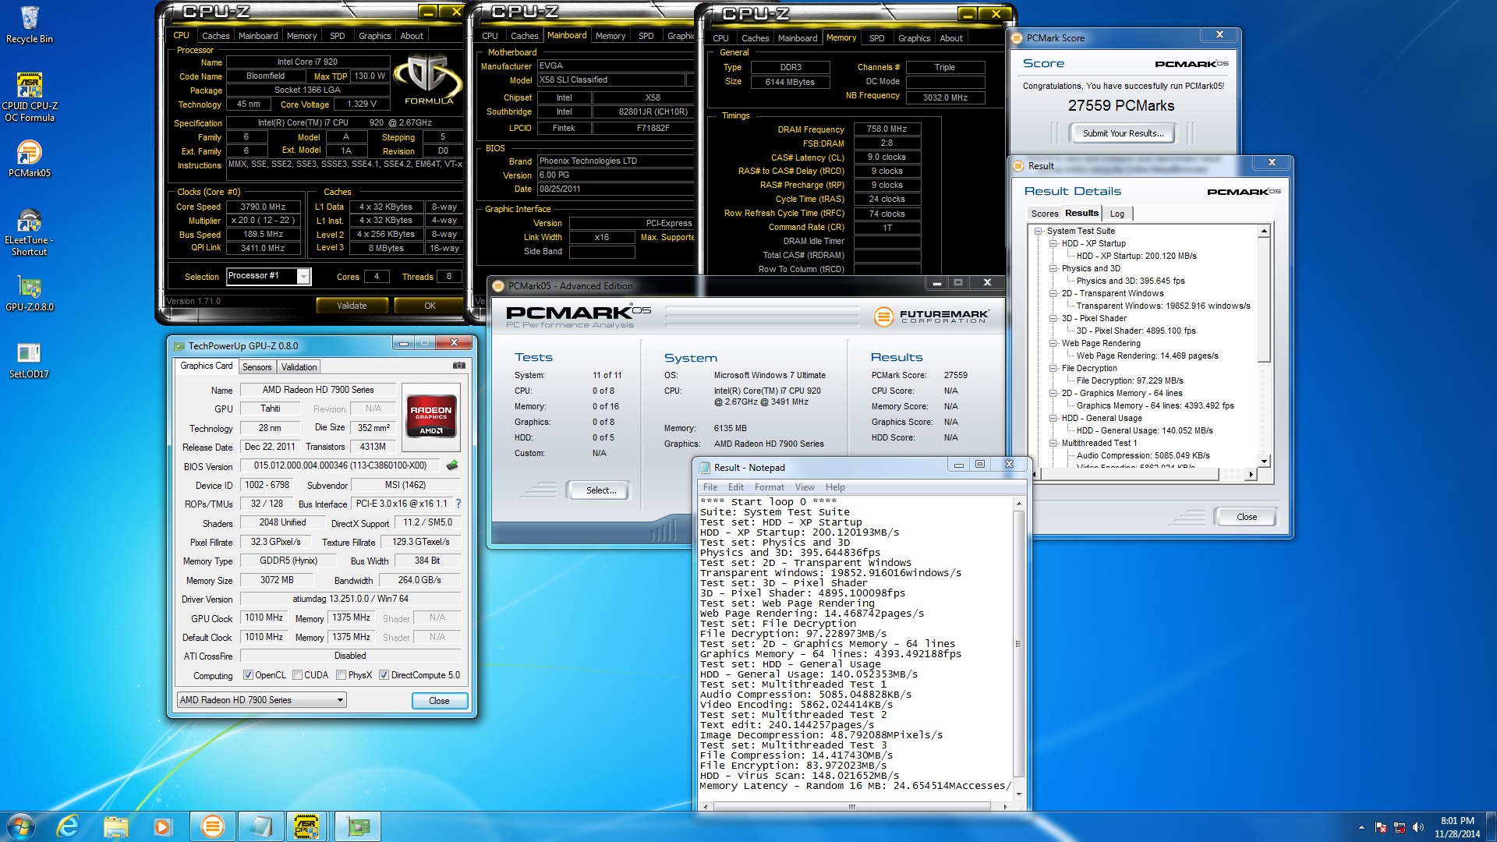Open CPUID CPU-Z OC Formula desktop shortcut

pos(30,97)
